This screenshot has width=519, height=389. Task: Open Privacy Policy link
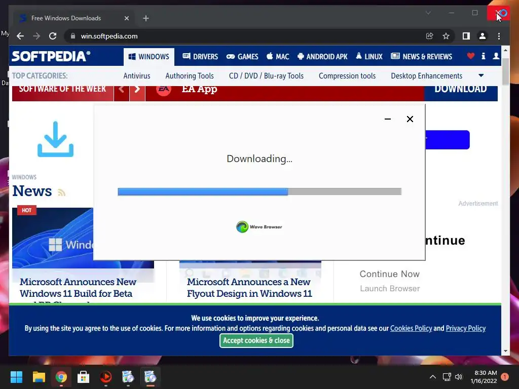466,328
